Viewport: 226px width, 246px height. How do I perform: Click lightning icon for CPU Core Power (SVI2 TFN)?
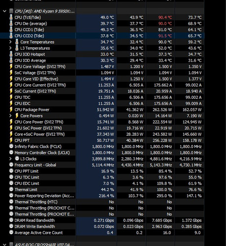[11, 122]
